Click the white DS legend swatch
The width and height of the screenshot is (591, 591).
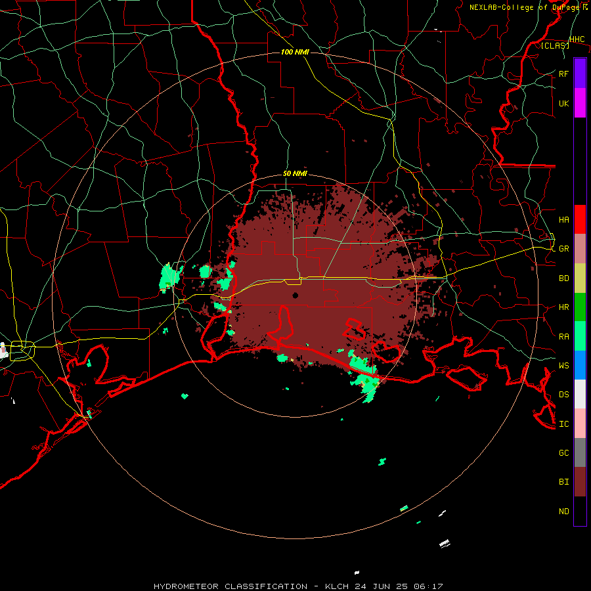click(x=580, y=394)
